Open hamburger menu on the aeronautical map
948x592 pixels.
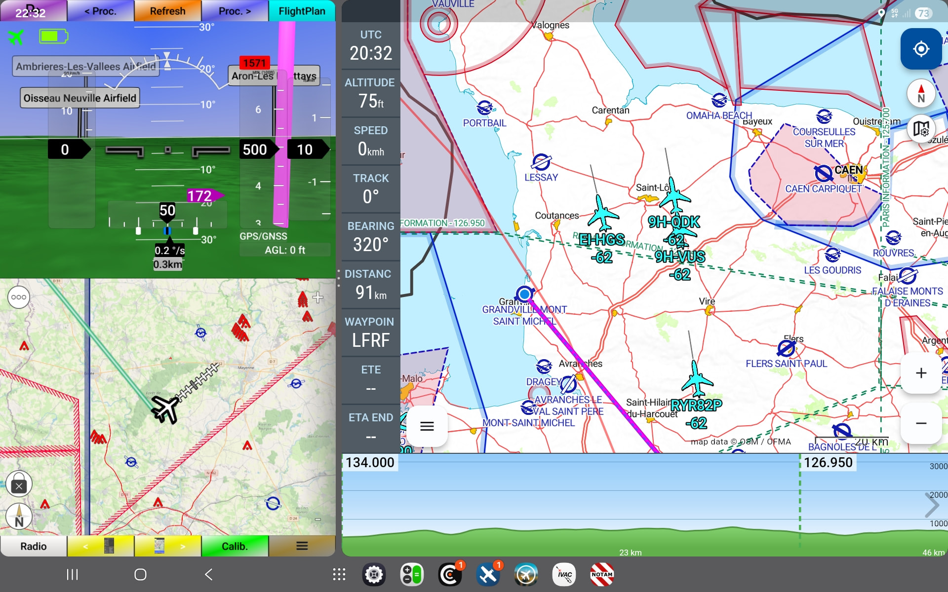tap(427, 426)
